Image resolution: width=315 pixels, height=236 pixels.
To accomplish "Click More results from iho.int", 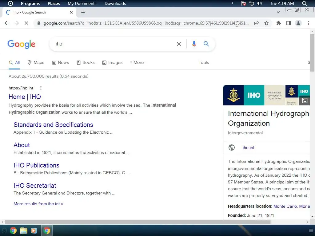I will point(38,204).
